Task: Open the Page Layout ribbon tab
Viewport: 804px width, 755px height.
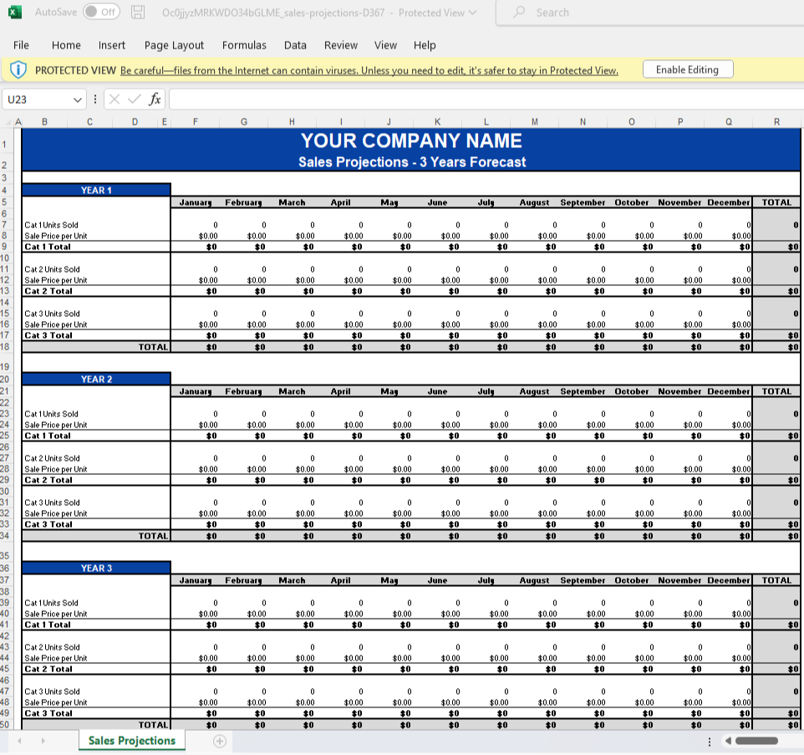Action: [x=174, y=45]
